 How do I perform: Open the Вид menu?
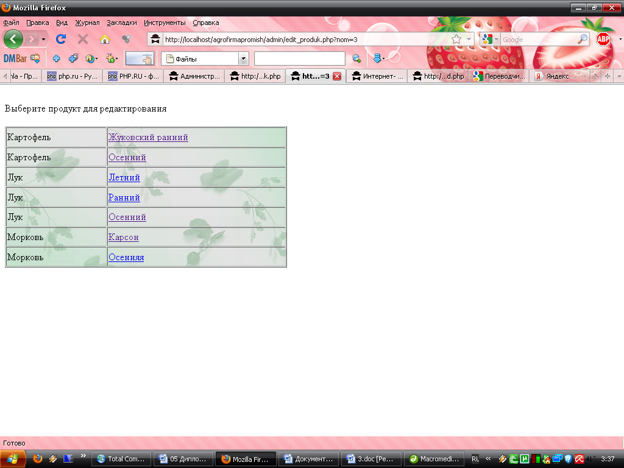[62, 23]
